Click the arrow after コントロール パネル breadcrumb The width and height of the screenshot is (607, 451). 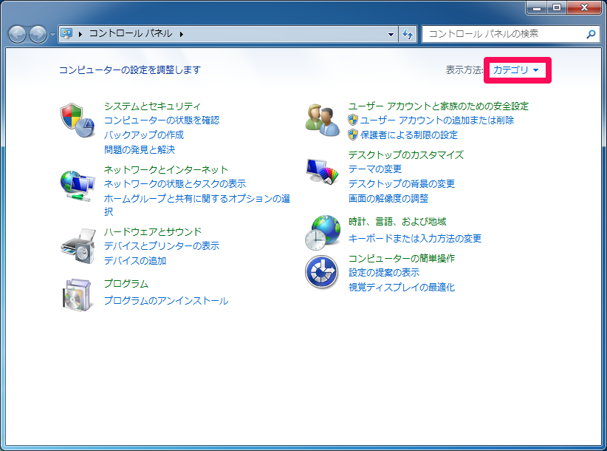(x=181, y=34)
